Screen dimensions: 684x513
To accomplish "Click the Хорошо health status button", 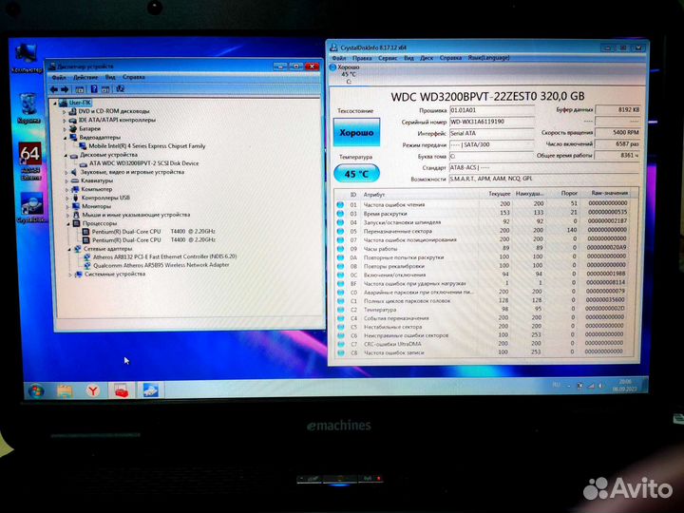I will [x=356, y=132].
